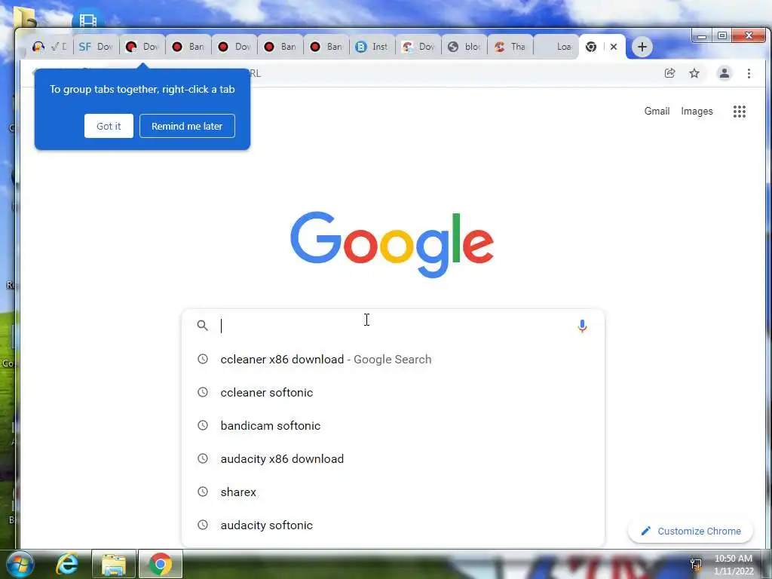Open the 'Tha' tab
Image resolution: width=772 pixels, height=579 pixels.
click(x=510, y=47)
